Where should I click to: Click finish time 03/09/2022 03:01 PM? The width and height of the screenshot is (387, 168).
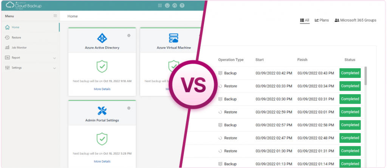316,112
